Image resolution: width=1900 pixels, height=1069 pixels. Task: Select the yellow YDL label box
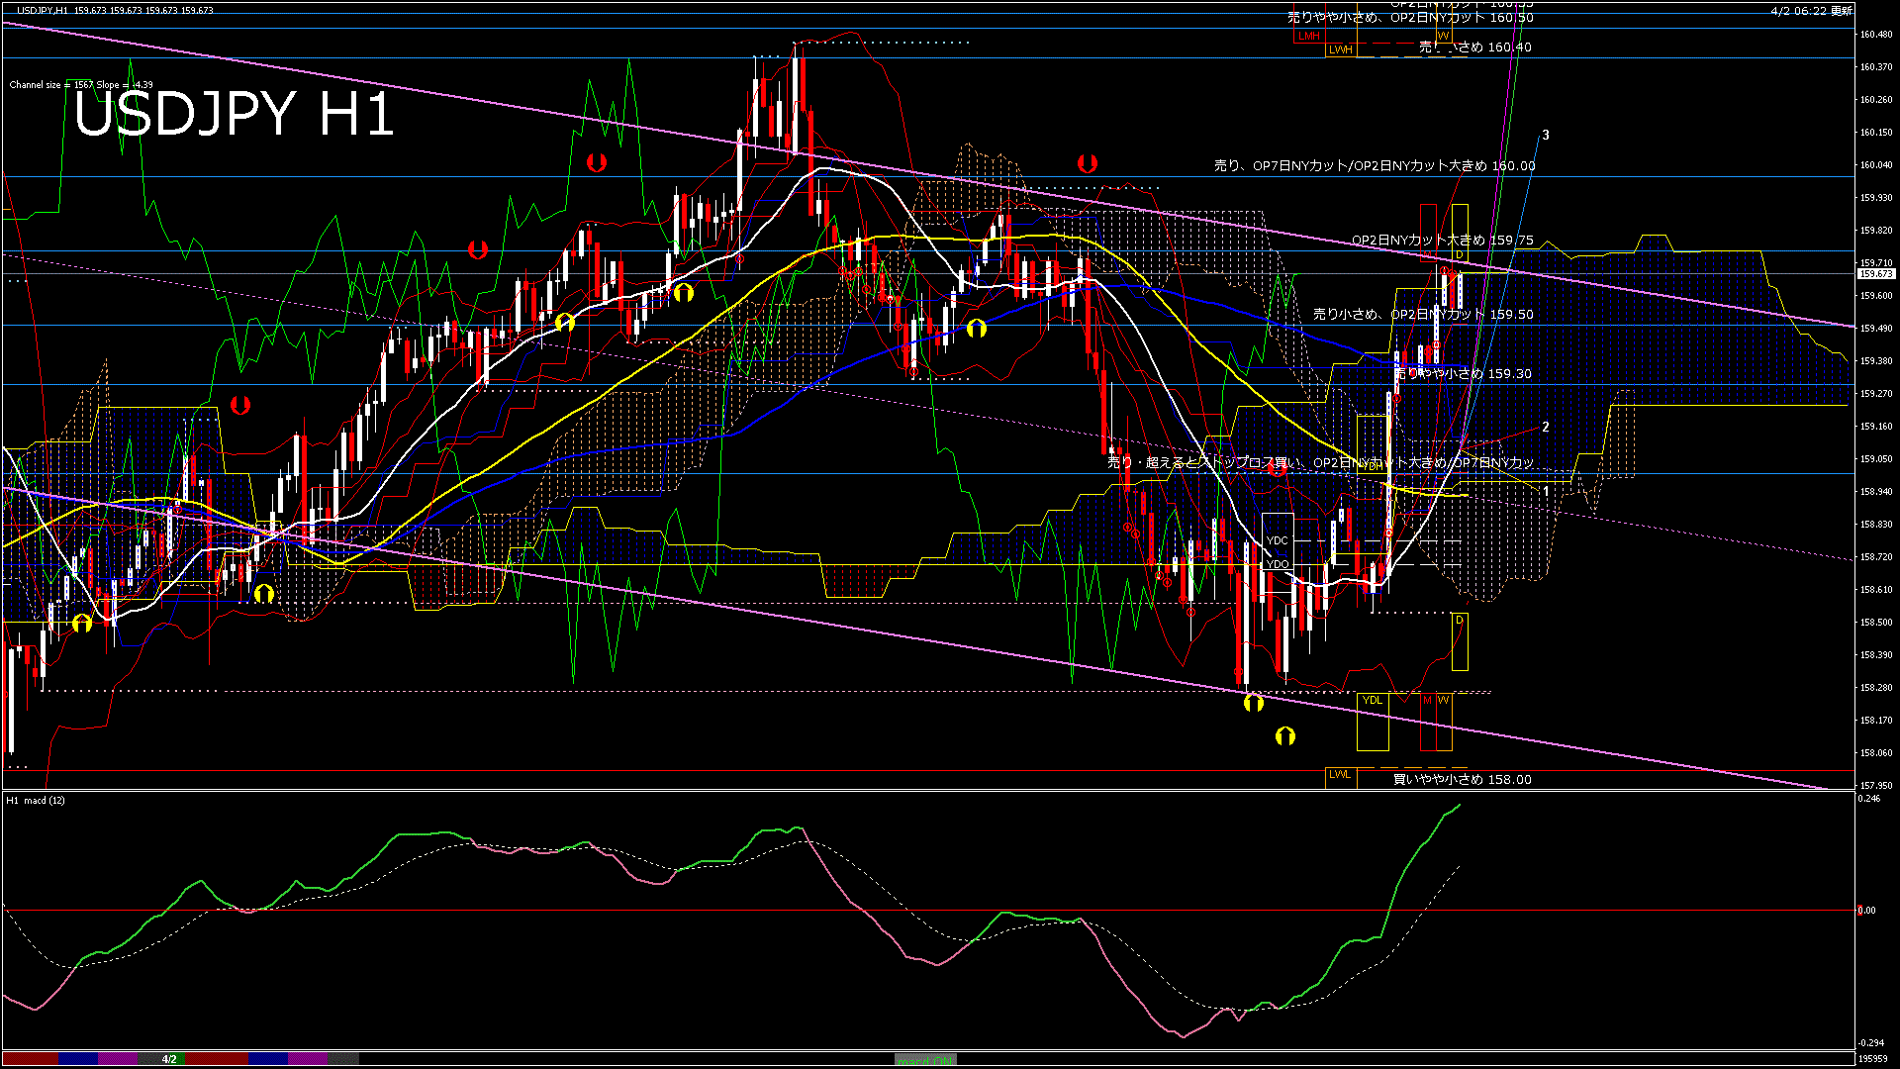pyautogui.click(x=1372, y=701)
